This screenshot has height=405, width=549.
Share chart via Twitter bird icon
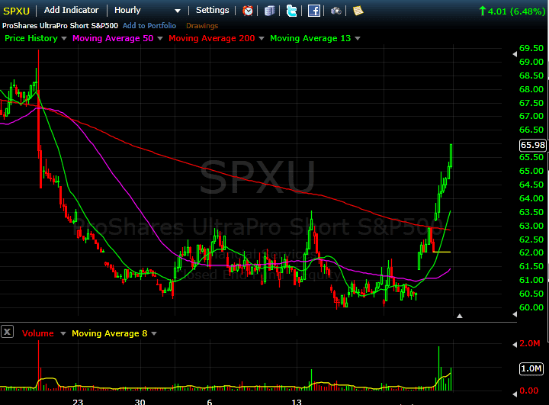[292, 11]
